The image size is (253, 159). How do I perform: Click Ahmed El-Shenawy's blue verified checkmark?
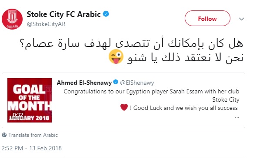(x=116, y=82)
